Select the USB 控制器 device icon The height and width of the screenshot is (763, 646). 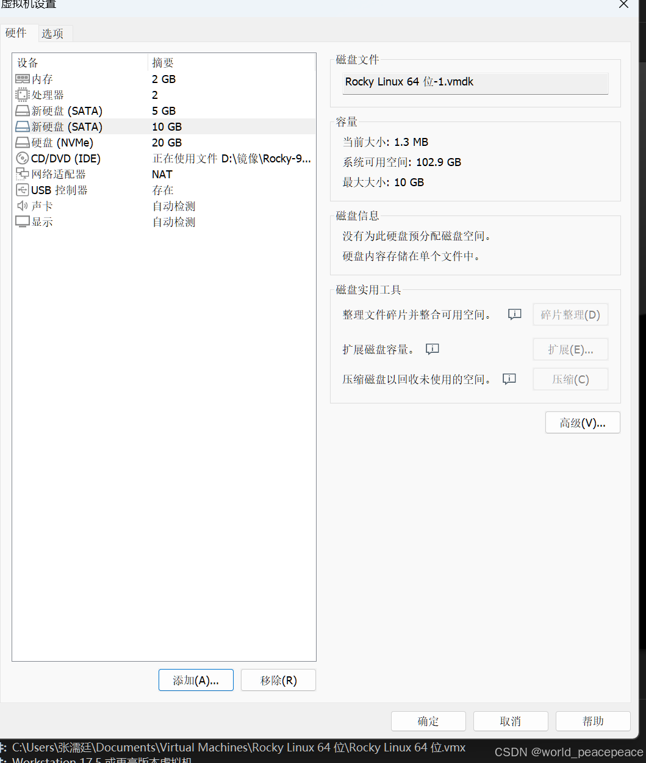(22, 190)
